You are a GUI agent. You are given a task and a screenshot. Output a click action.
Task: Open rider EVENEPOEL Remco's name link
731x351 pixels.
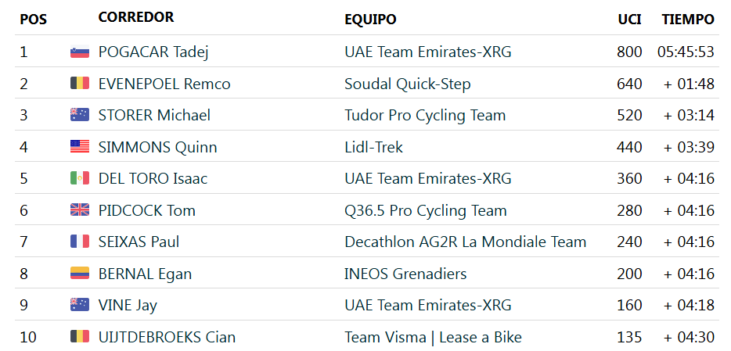pos(164,84)
